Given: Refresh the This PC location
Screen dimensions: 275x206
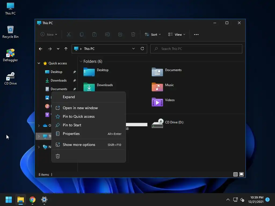Looking at the screenshot, I should (142, 49).
